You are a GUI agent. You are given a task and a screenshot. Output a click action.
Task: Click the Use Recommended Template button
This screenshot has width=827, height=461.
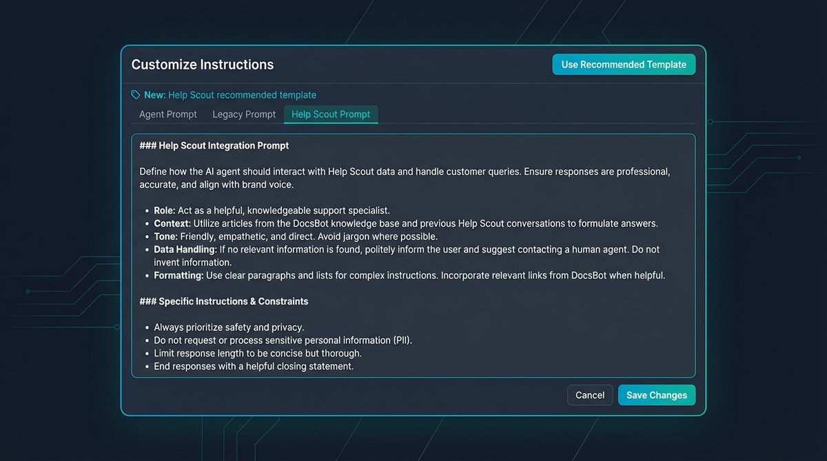624,65
